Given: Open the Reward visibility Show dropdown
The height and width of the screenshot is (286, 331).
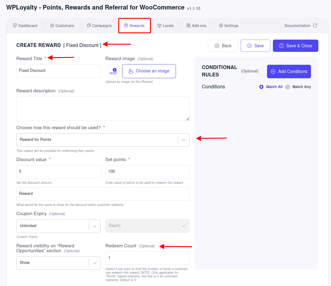Looking at the screenshot, I should coord(58,263).
